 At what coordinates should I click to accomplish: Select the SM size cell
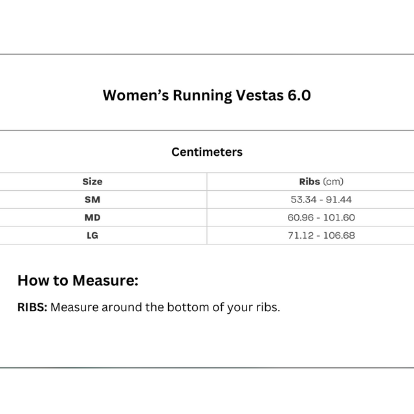click(93, 200)
